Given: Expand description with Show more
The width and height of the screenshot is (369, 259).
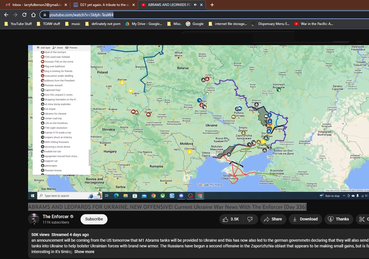Looking at the screenshot, I should point(84,252).
